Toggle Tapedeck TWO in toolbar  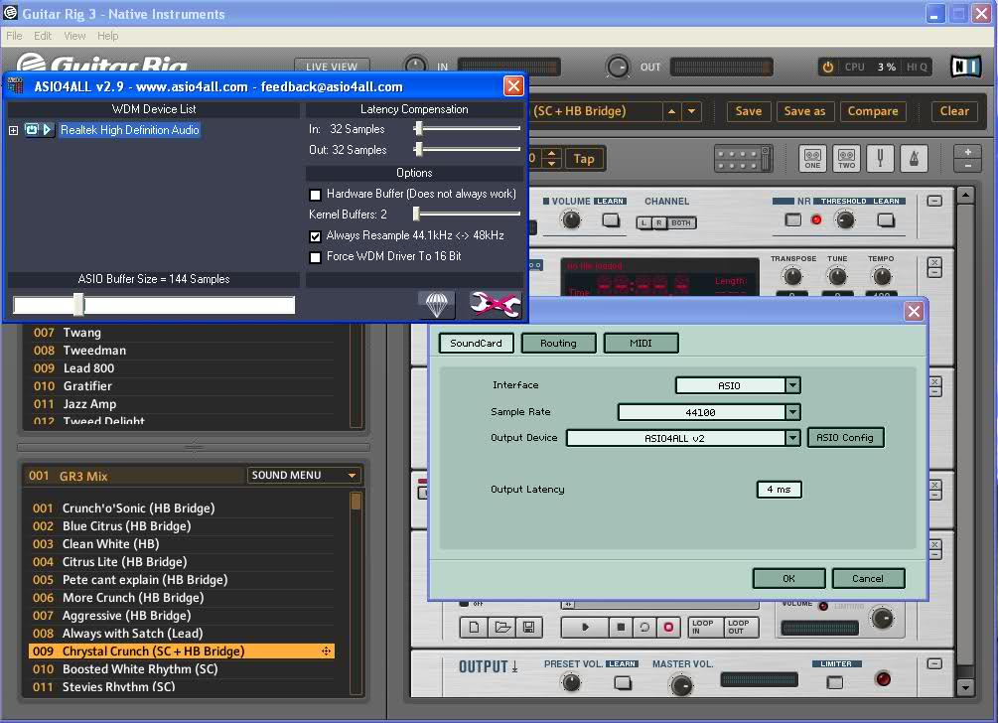tap(846, 159)
